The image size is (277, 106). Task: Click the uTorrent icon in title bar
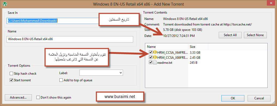[x=5, y=4]
